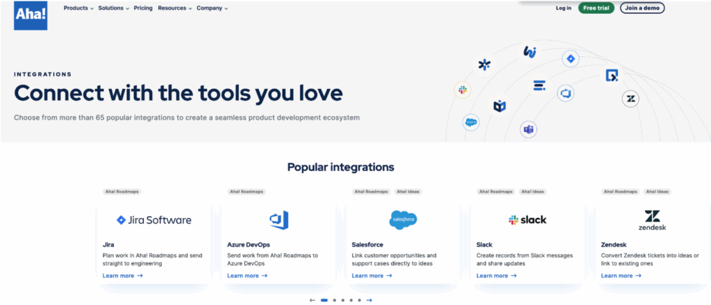Viewport: 711px width, 305px height.
Task: Click the Aha! Roadmaps tag above Jira
Action: click(x=122, y=192)
